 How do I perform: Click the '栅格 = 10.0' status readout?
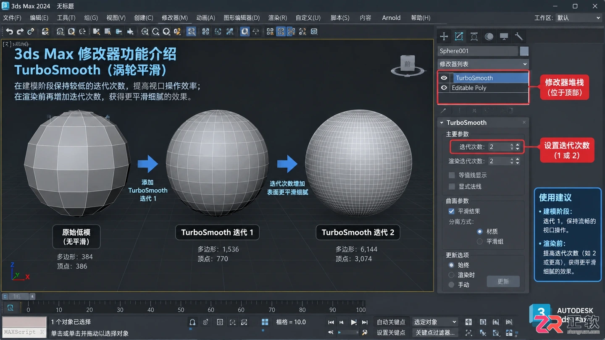291,322
